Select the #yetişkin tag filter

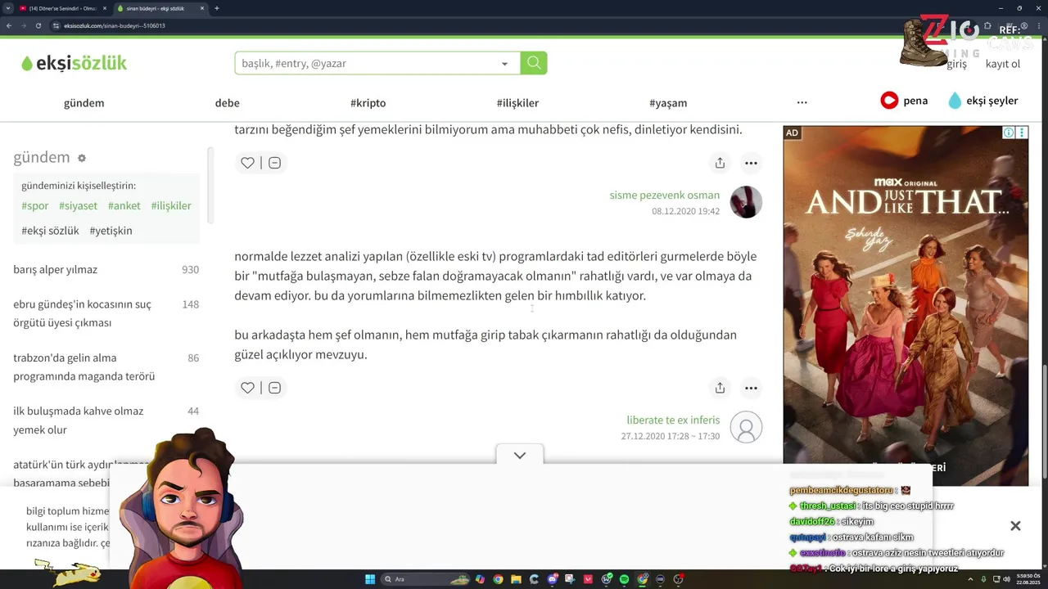coord(111,231)
